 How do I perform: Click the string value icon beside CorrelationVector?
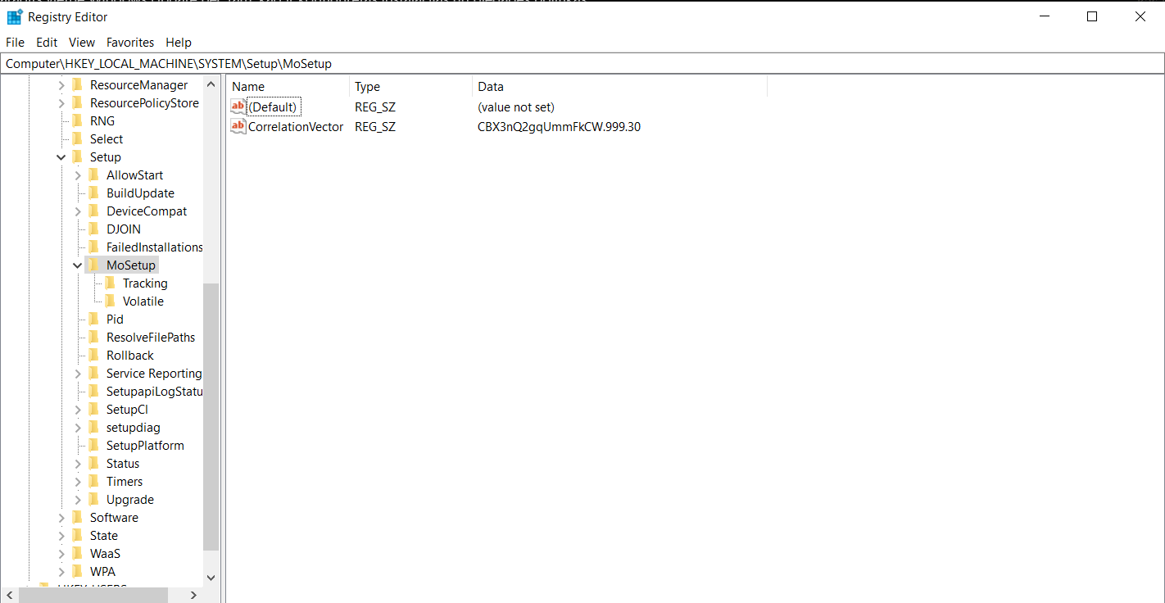coord(238,126)
